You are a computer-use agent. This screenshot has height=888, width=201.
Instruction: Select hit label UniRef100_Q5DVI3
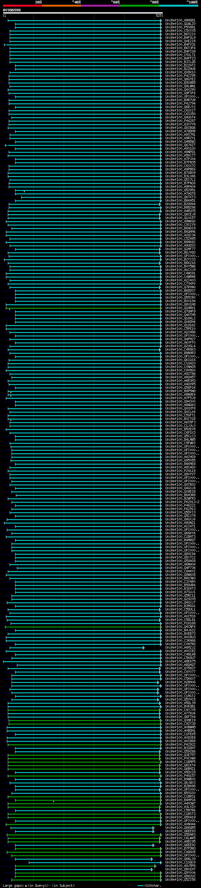click(x=180, y=512)
